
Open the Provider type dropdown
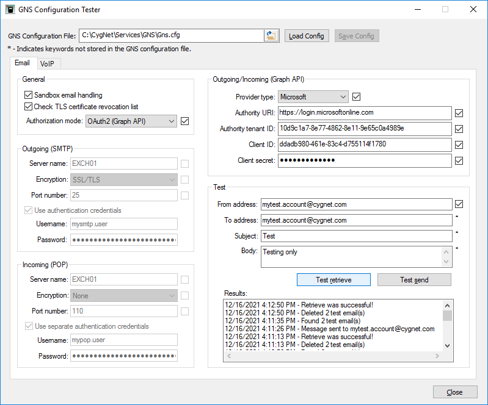click(x=313, y=97)
